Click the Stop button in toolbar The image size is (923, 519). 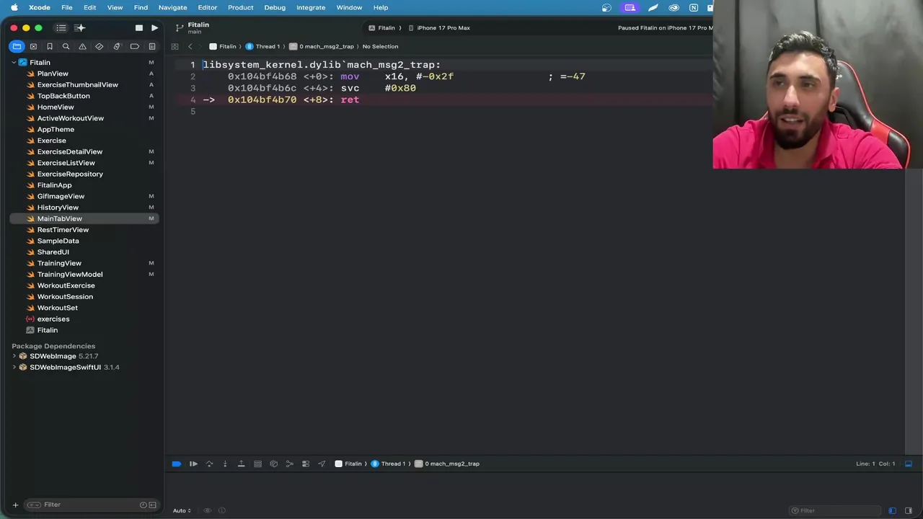point(139,28)
